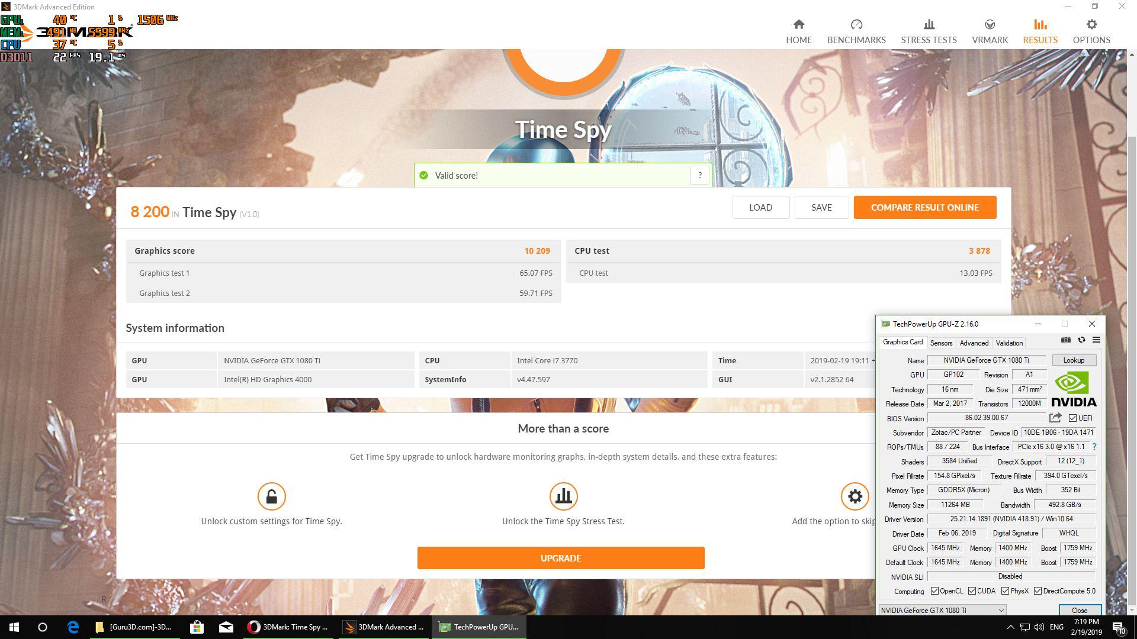Switch to the Sensors tab
1137x639 pixels.
(941, 343)
